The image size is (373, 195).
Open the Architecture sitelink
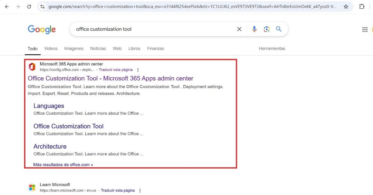[x=50, y=146]
